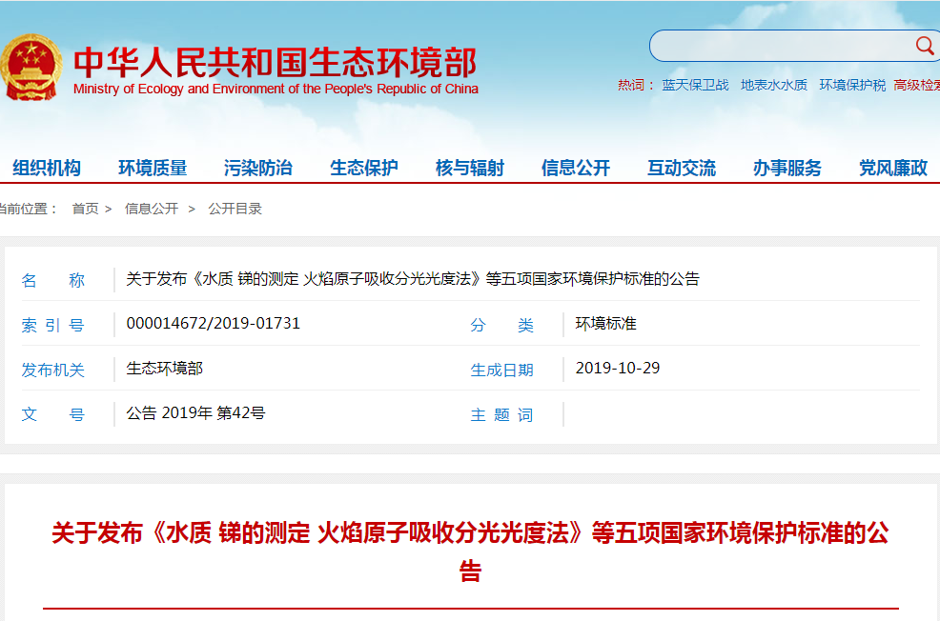Open the 生态保护 navigation menu
The image size is (940, 621).
[x=364, y=168]
